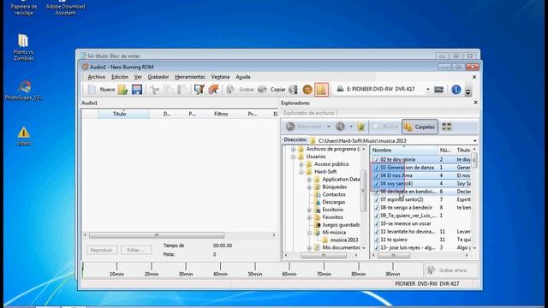Click the choose recorder drive icon
Viewport: 548px width, 308px height.
pos(439,89)
